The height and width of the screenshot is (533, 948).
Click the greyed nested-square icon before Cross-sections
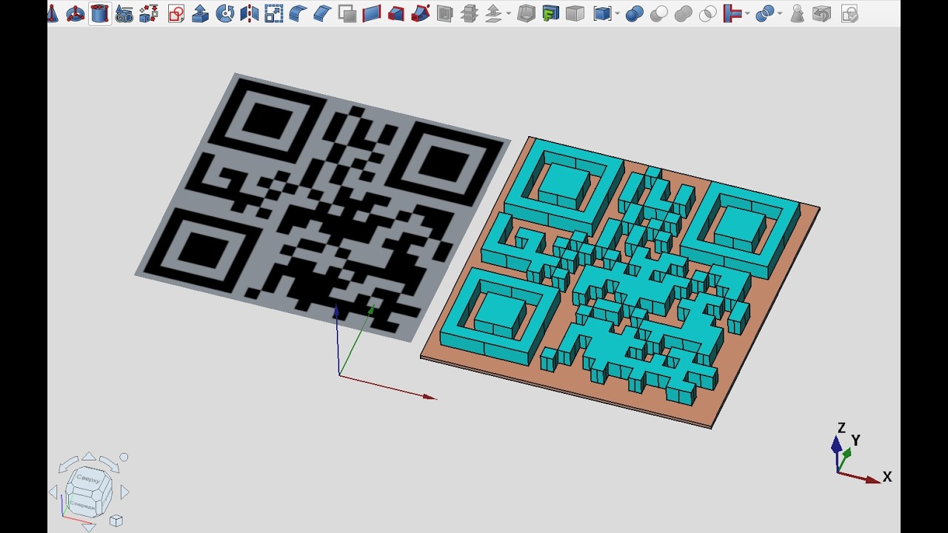pos(444,13)
